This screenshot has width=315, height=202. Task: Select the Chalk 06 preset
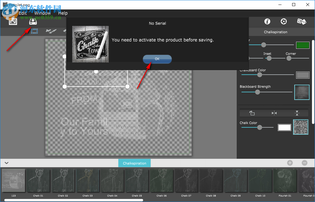161,180
